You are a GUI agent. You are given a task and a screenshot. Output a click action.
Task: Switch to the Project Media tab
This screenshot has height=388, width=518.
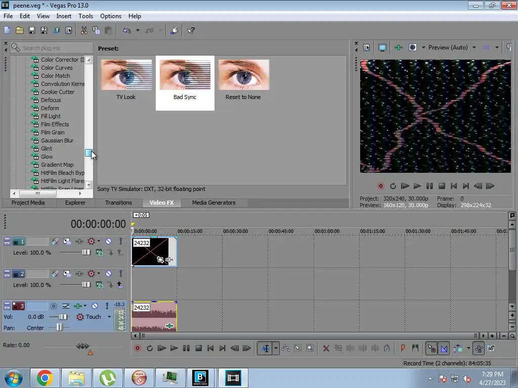click(x=28, y=203)
